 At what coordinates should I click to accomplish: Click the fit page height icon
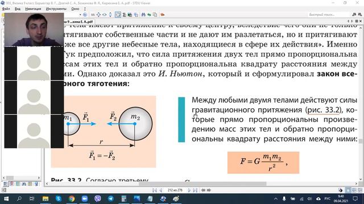pos(110,15)
